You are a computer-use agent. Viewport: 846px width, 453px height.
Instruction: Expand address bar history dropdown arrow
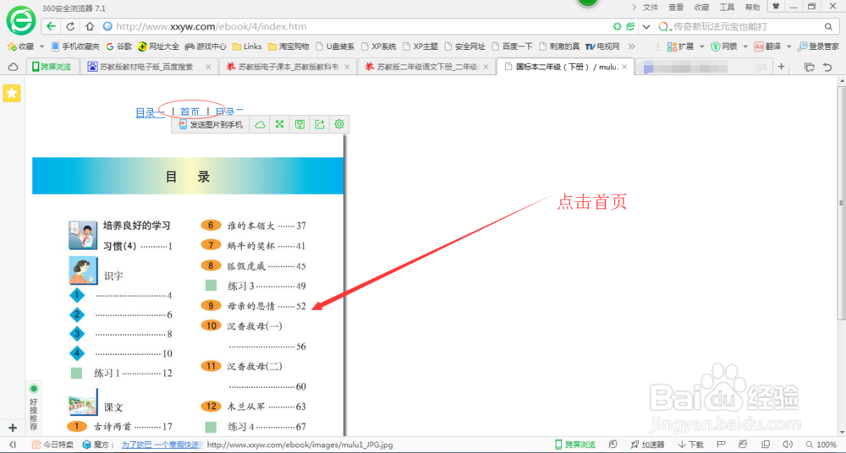(x=645, y=26)
